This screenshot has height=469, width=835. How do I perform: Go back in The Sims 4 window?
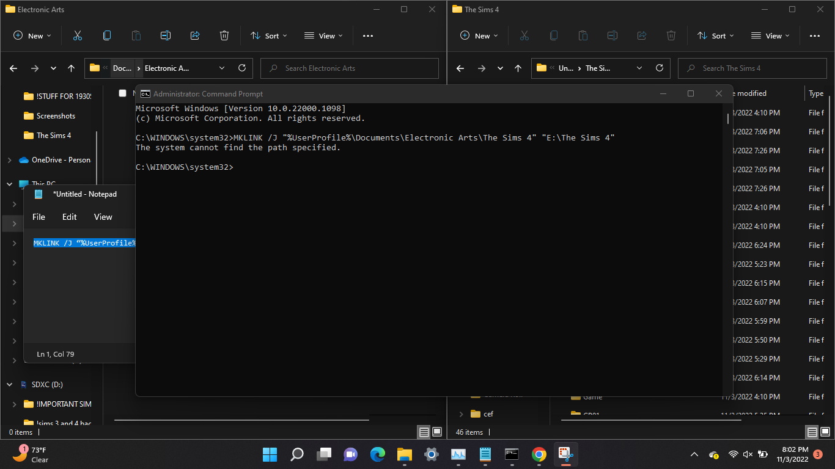(x=460, y=68)
